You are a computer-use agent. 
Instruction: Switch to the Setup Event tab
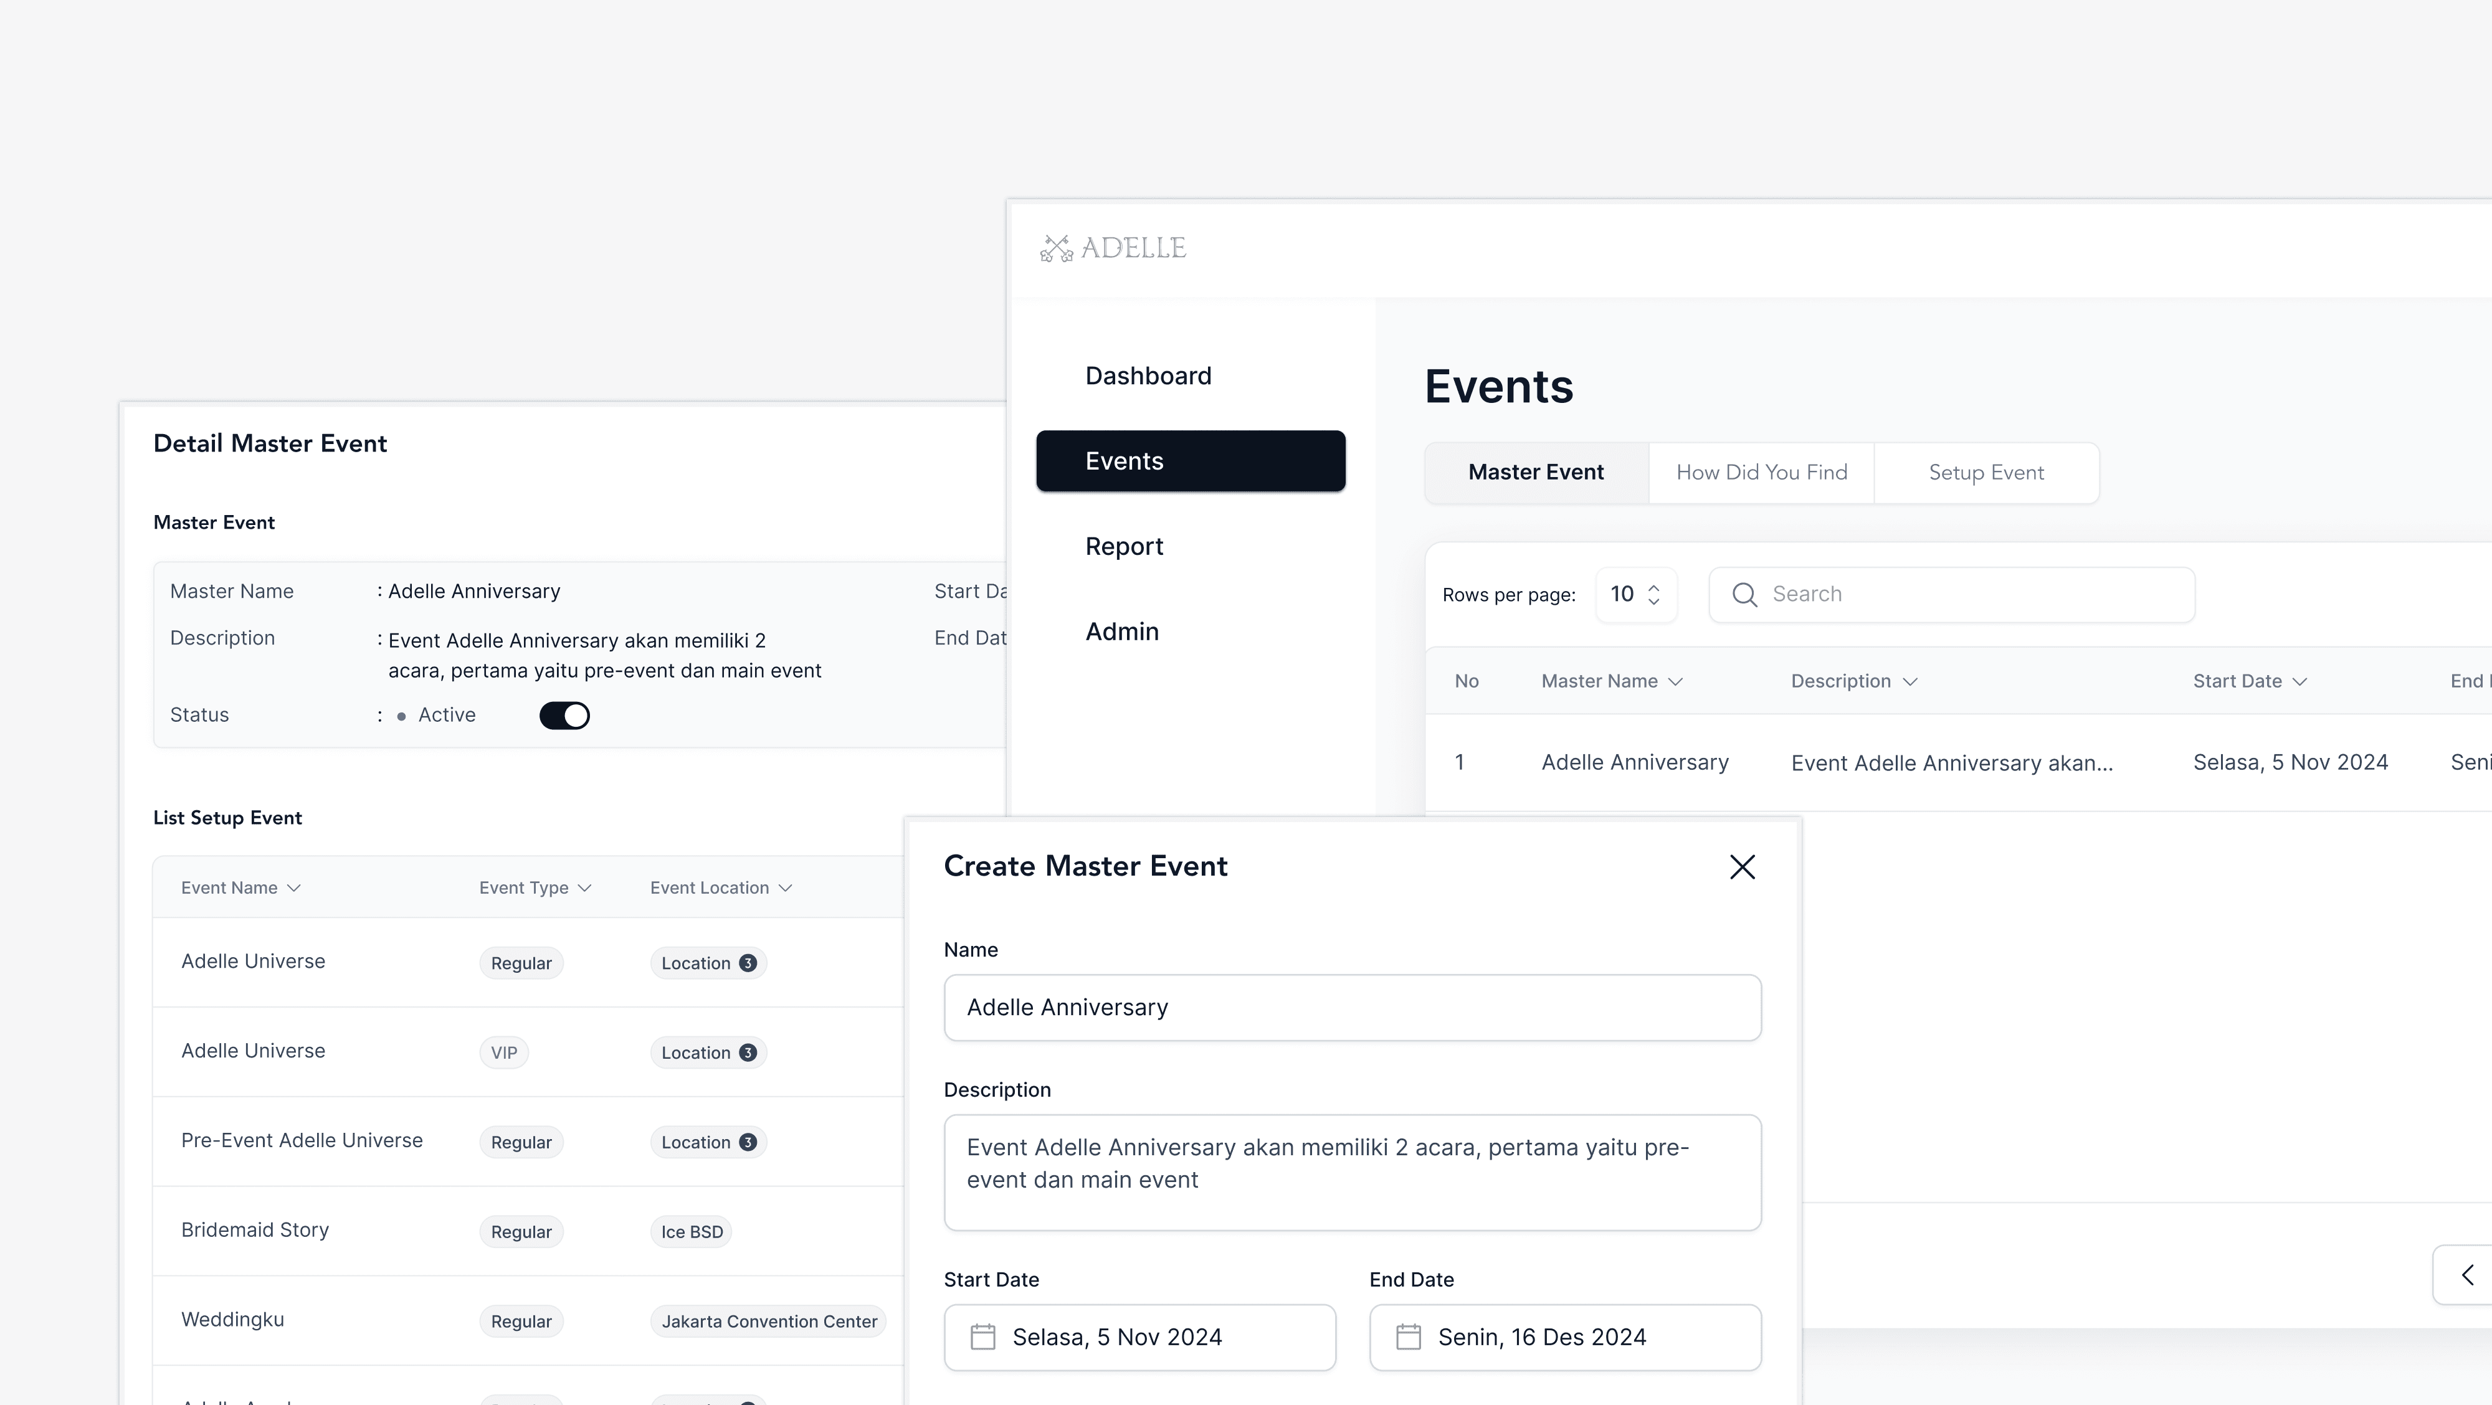[x=1985, y=473]
